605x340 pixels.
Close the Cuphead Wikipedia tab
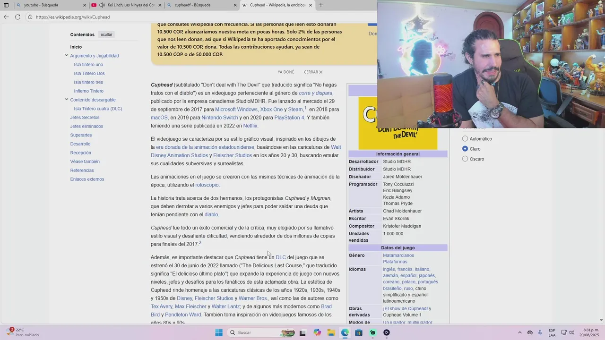311,5
